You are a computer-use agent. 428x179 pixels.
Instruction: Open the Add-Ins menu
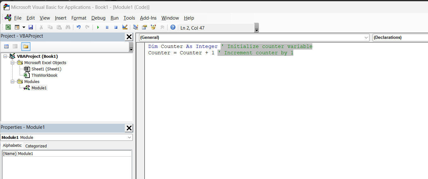[148, 18]
